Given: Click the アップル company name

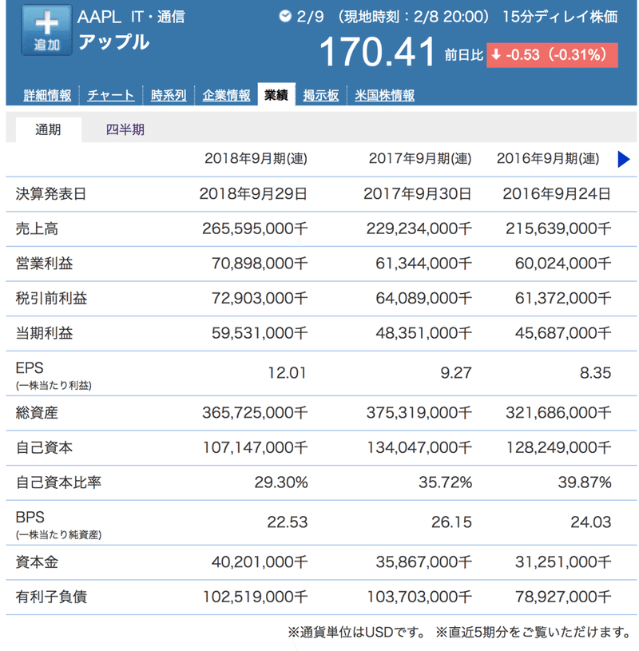Looking at the screenshot, I should click(113, 42).
